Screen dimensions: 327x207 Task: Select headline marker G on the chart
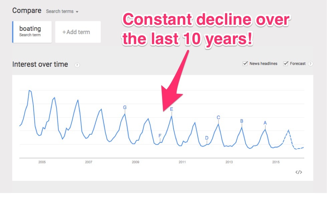pos(125,108)
